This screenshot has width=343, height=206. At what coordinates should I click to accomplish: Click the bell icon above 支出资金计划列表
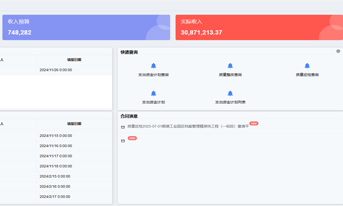coord(230,93)
